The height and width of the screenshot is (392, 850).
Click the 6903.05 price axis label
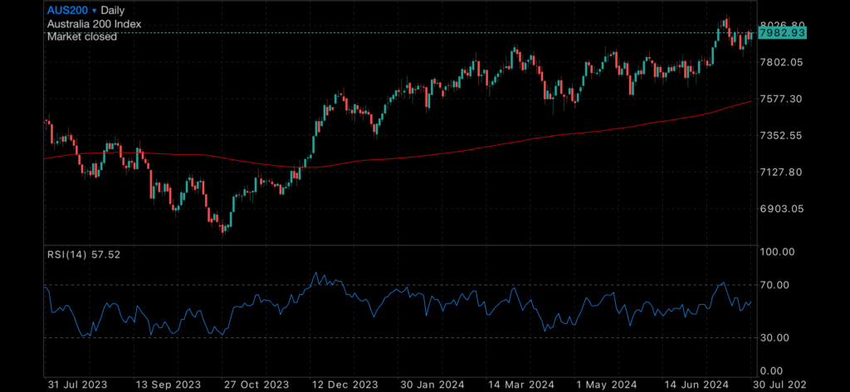coord(783,209)
